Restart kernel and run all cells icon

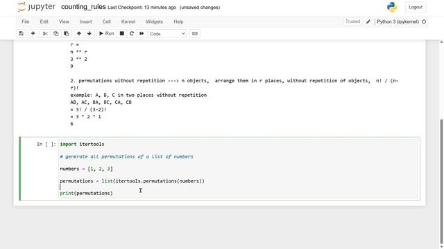click(142, 34)
